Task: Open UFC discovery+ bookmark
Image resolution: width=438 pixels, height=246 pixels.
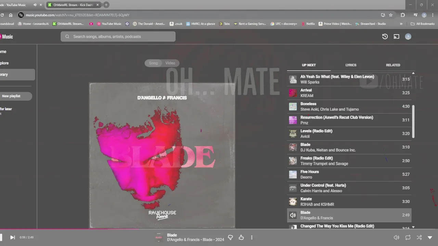Action: pos(284,24)
